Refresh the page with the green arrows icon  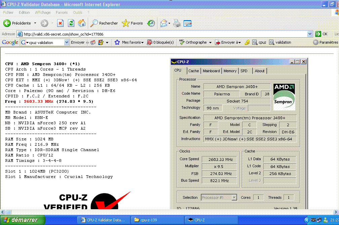tap(71, 23)
